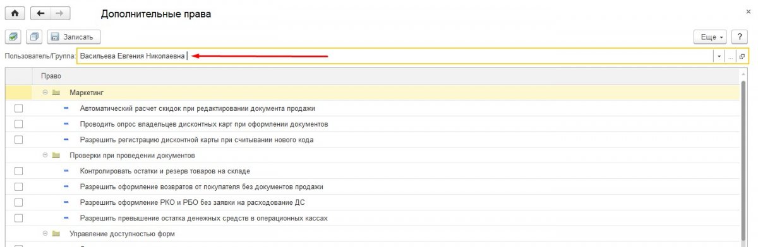This screenshot has width=758, height=247.
Task: Enable Разрешить регистрацию дисконтной карты checkbox
Action: click(18, 140)
